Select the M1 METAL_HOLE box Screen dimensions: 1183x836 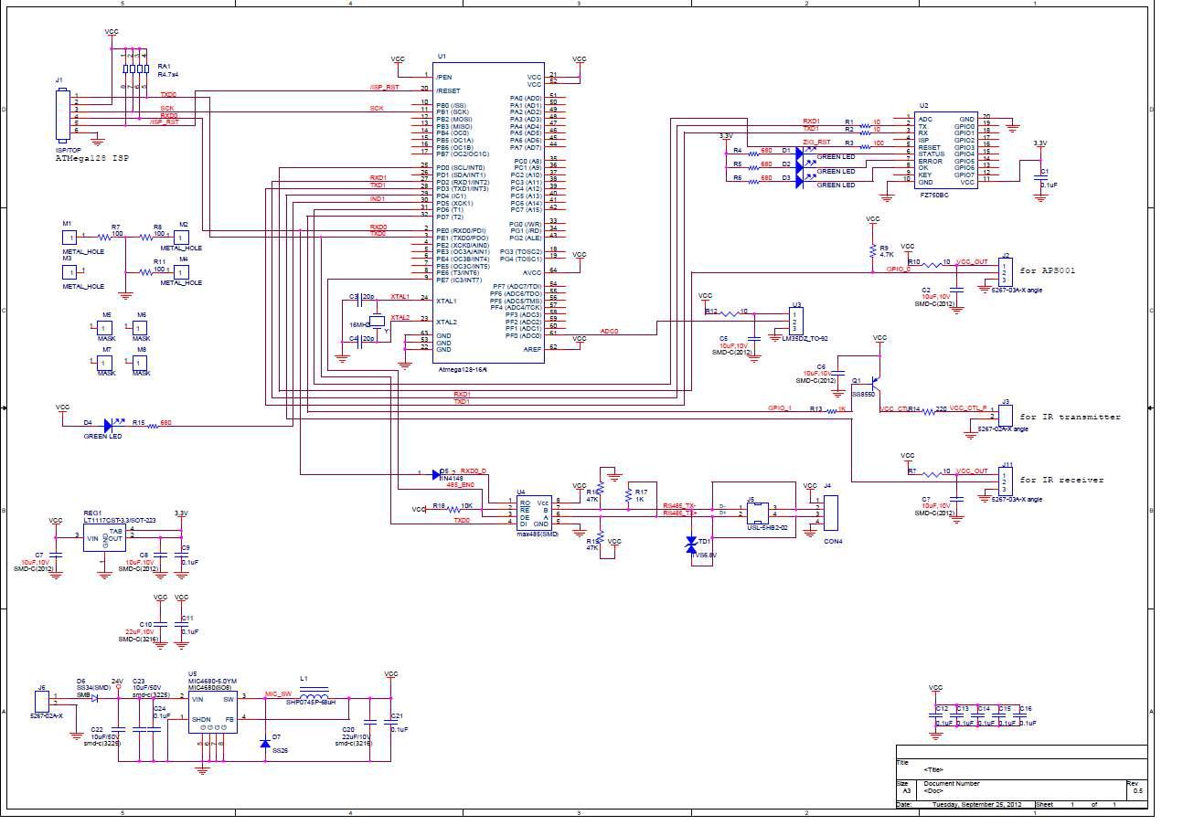point(69,237)
